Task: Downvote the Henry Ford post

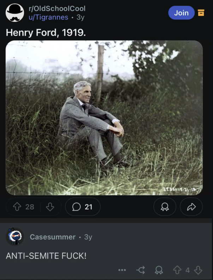Action: point(50,207)
